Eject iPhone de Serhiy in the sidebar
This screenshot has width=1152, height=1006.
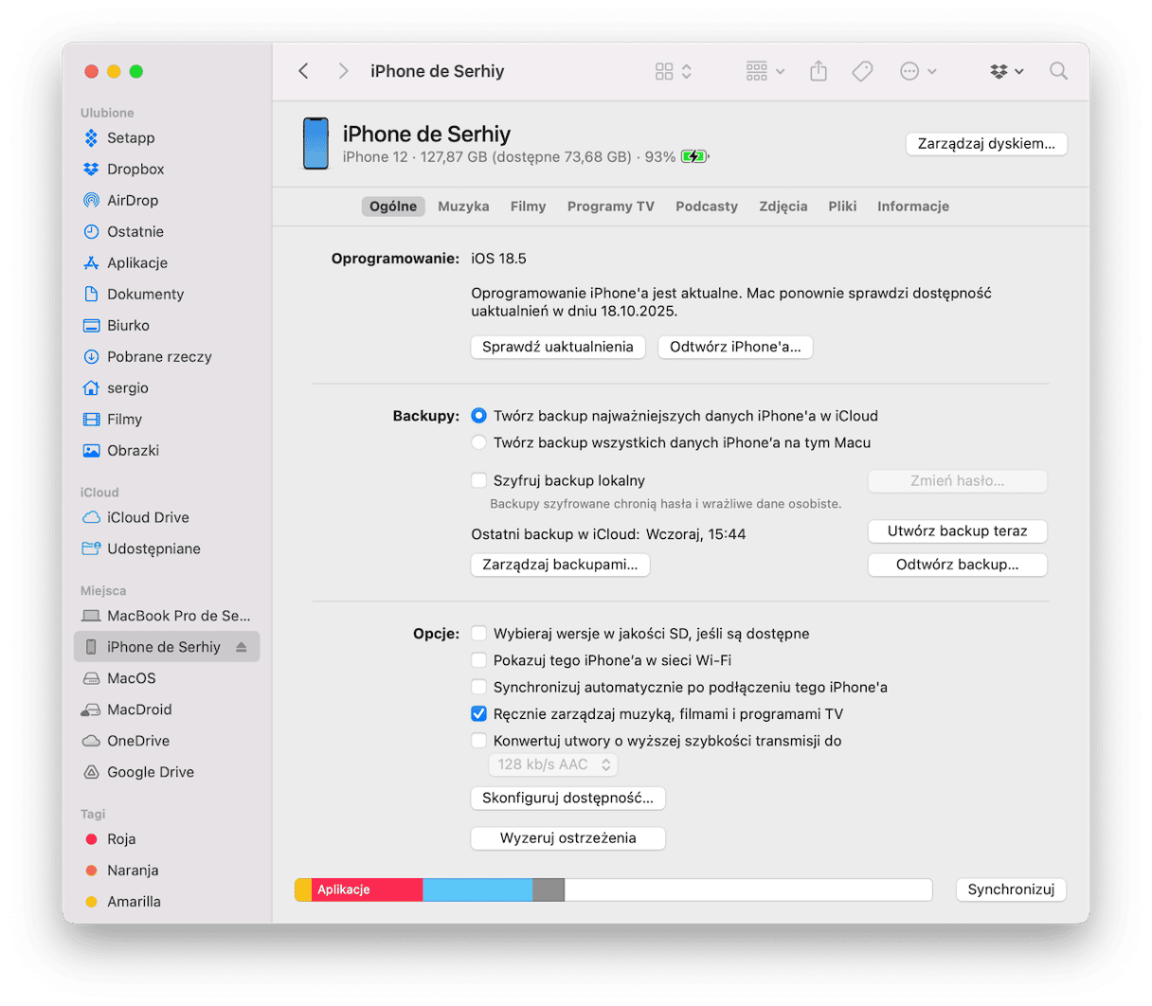(x=242, y=647)
